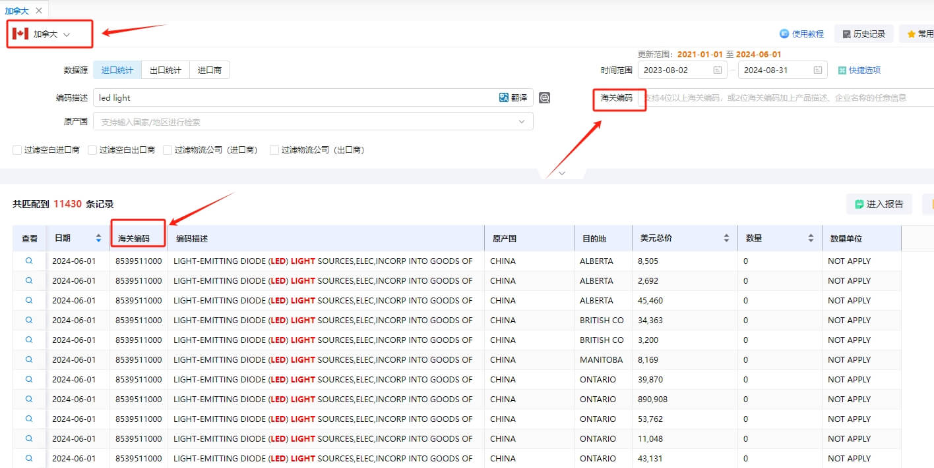
Task: Click the translate icon in description field
Action: [504, 97]
